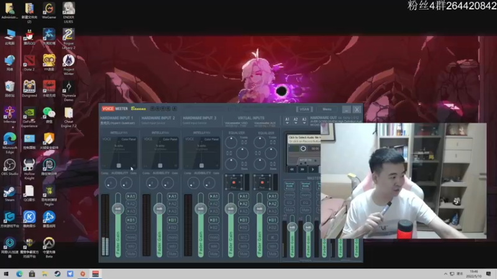Select WeChat green bubble desktop icon
This screenshot has width=497, height=279.
click(49, 115)
